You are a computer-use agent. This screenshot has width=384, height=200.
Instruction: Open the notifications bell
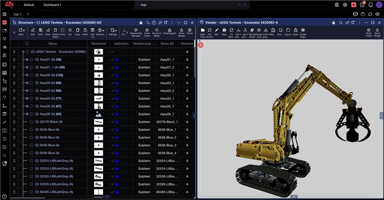pyautogui.click(x=371, y=5)
